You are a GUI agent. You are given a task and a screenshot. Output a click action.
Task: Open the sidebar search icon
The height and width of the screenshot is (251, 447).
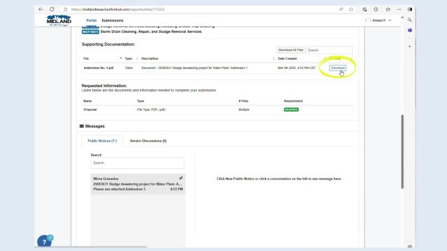coord(410,20)
